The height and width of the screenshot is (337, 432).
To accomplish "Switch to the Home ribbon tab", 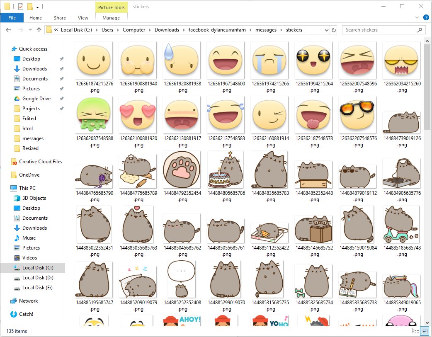I will click(x=36, y=18).
